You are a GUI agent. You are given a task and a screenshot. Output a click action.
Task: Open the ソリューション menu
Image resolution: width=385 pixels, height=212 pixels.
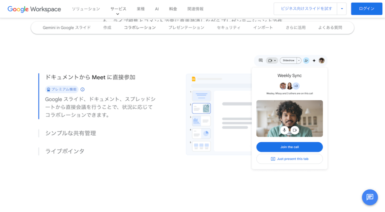tap(86, 9)
